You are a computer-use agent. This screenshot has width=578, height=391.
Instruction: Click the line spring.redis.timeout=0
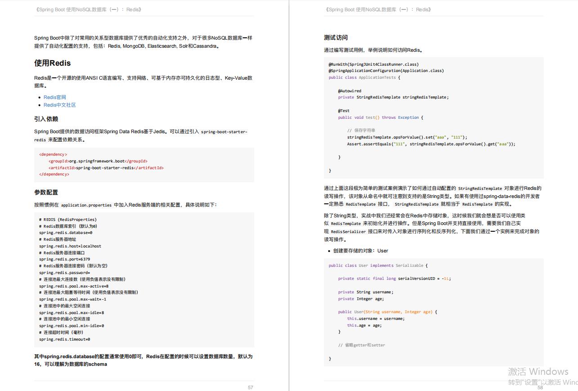tap(64, 339)
